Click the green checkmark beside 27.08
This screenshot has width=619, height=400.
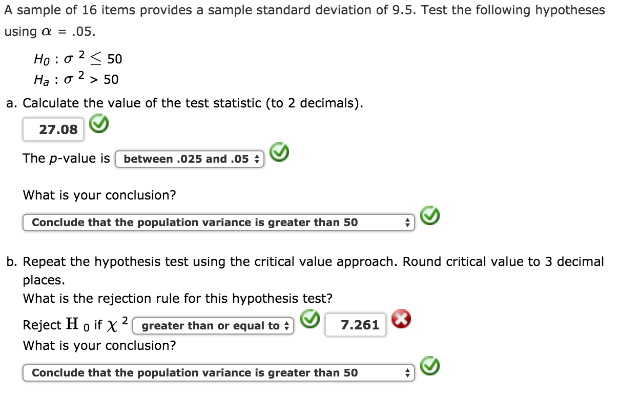pyautogui.click(x=98, y=124)
